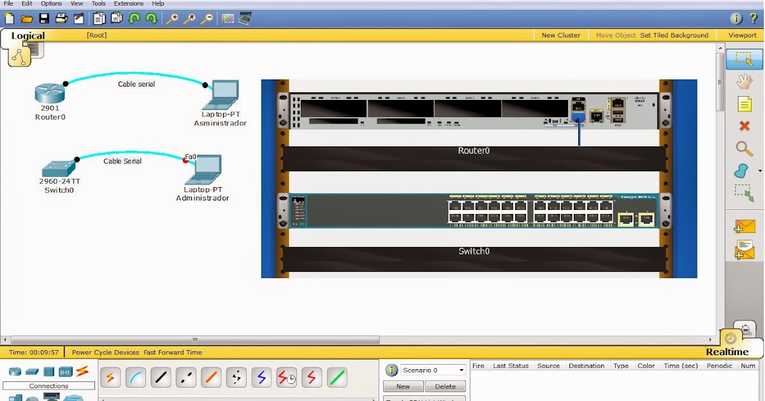765x401 pixels.
Task: Select the 2901 Router0 device
Action: (50, 94)
